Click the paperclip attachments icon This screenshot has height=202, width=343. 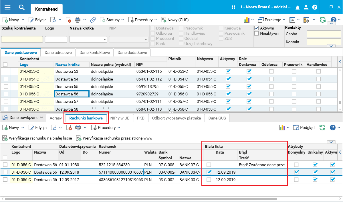tap(93, 20)
